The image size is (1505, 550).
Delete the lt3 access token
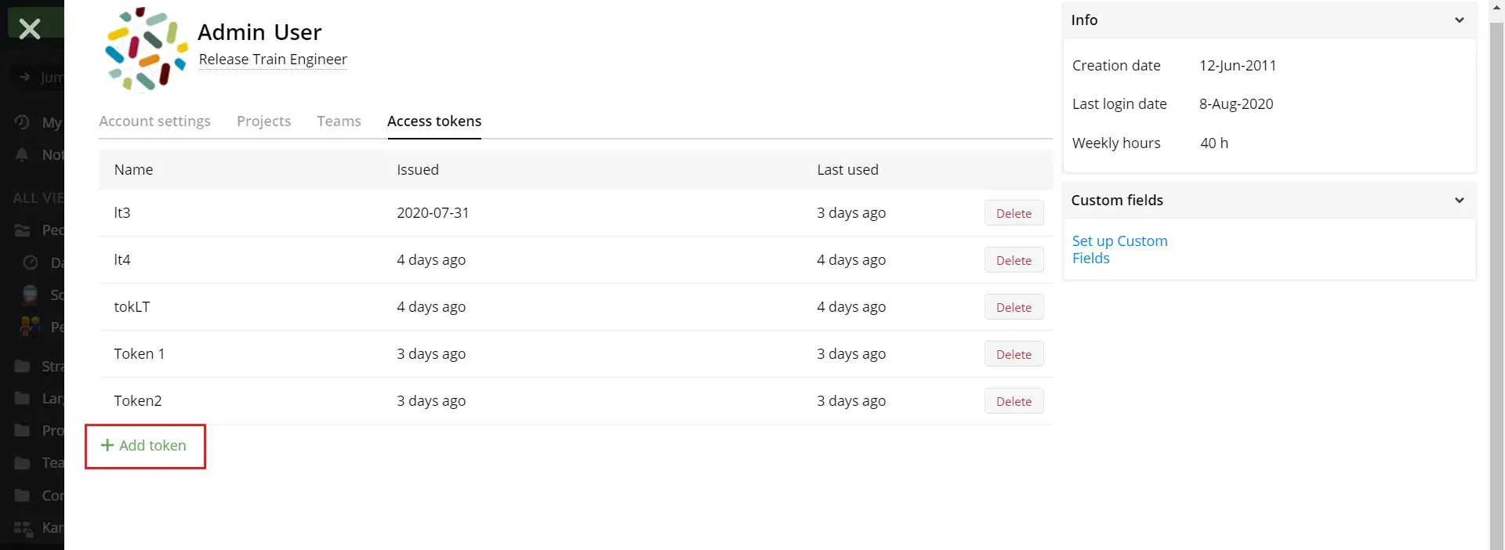pyautogui.click(x=1013, y=213)
